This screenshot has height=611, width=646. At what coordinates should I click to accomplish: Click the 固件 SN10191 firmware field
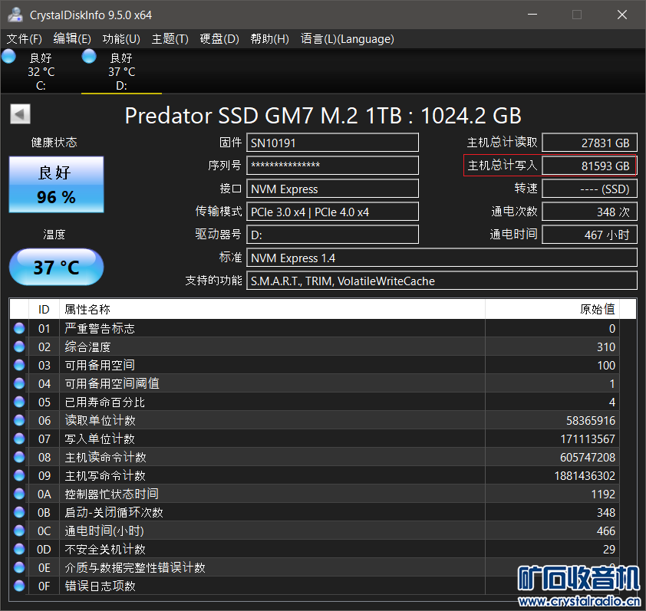point(333,143)
